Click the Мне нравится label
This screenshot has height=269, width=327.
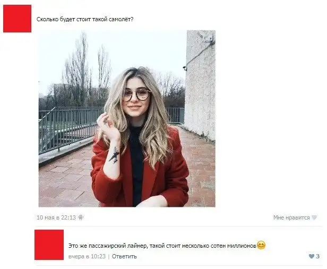click(x=291, y=217)
